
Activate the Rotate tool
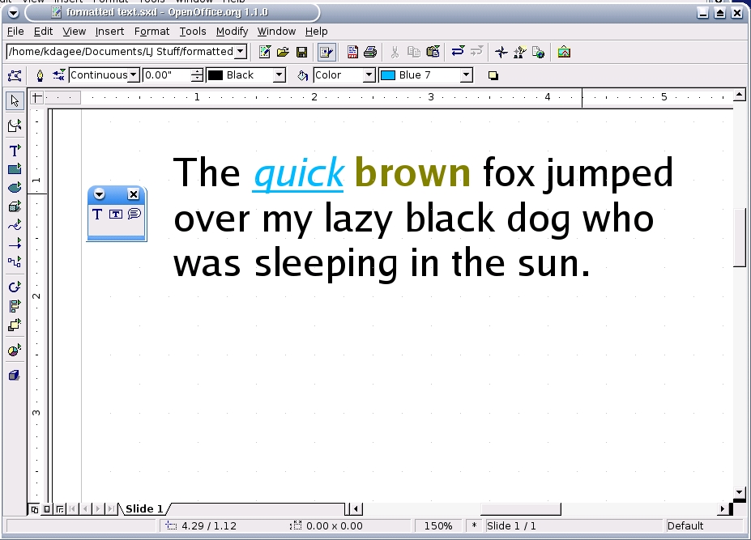click(14, 287)
